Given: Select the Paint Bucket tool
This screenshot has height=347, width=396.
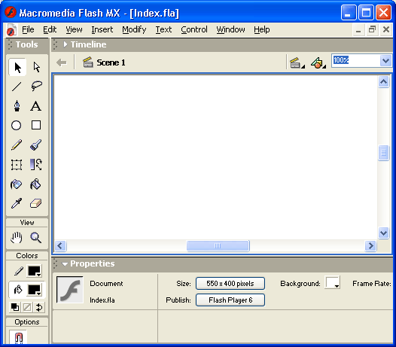Looking at the screenshot, I should 35,184.
